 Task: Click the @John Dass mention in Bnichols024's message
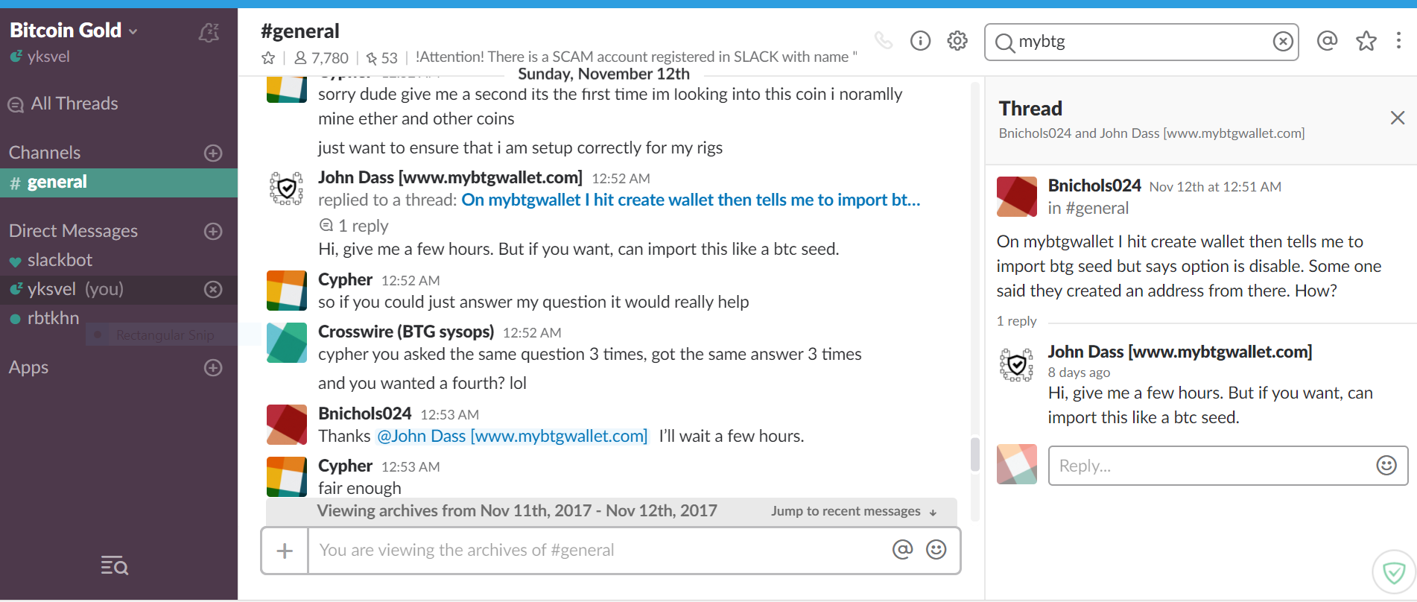pos(513,436)
